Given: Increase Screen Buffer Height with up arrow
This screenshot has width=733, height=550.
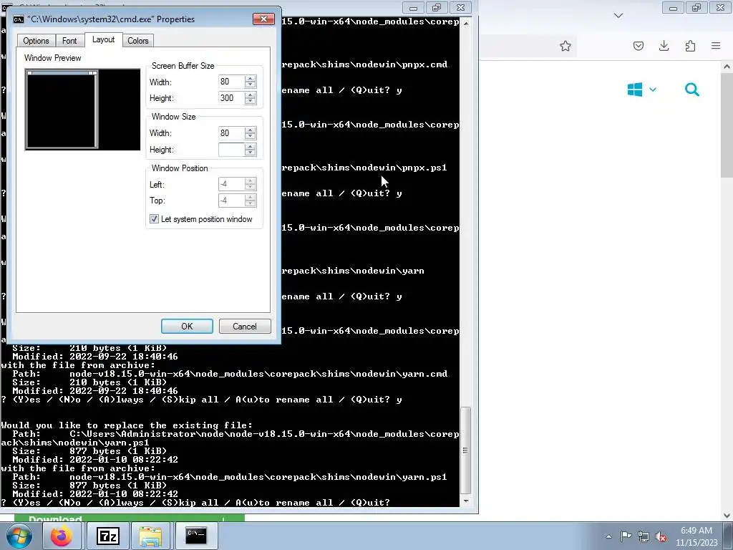Looking at the screenshot, I should tap(250, 95).
